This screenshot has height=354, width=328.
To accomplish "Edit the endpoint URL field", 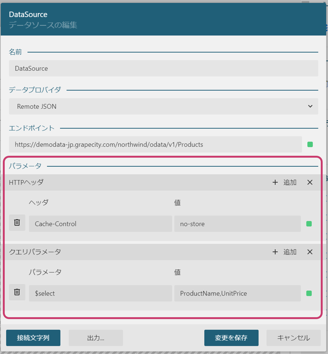I will tap(155, 144).
